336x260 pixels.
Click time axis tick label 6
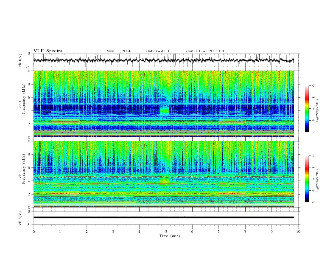(192, 232)
